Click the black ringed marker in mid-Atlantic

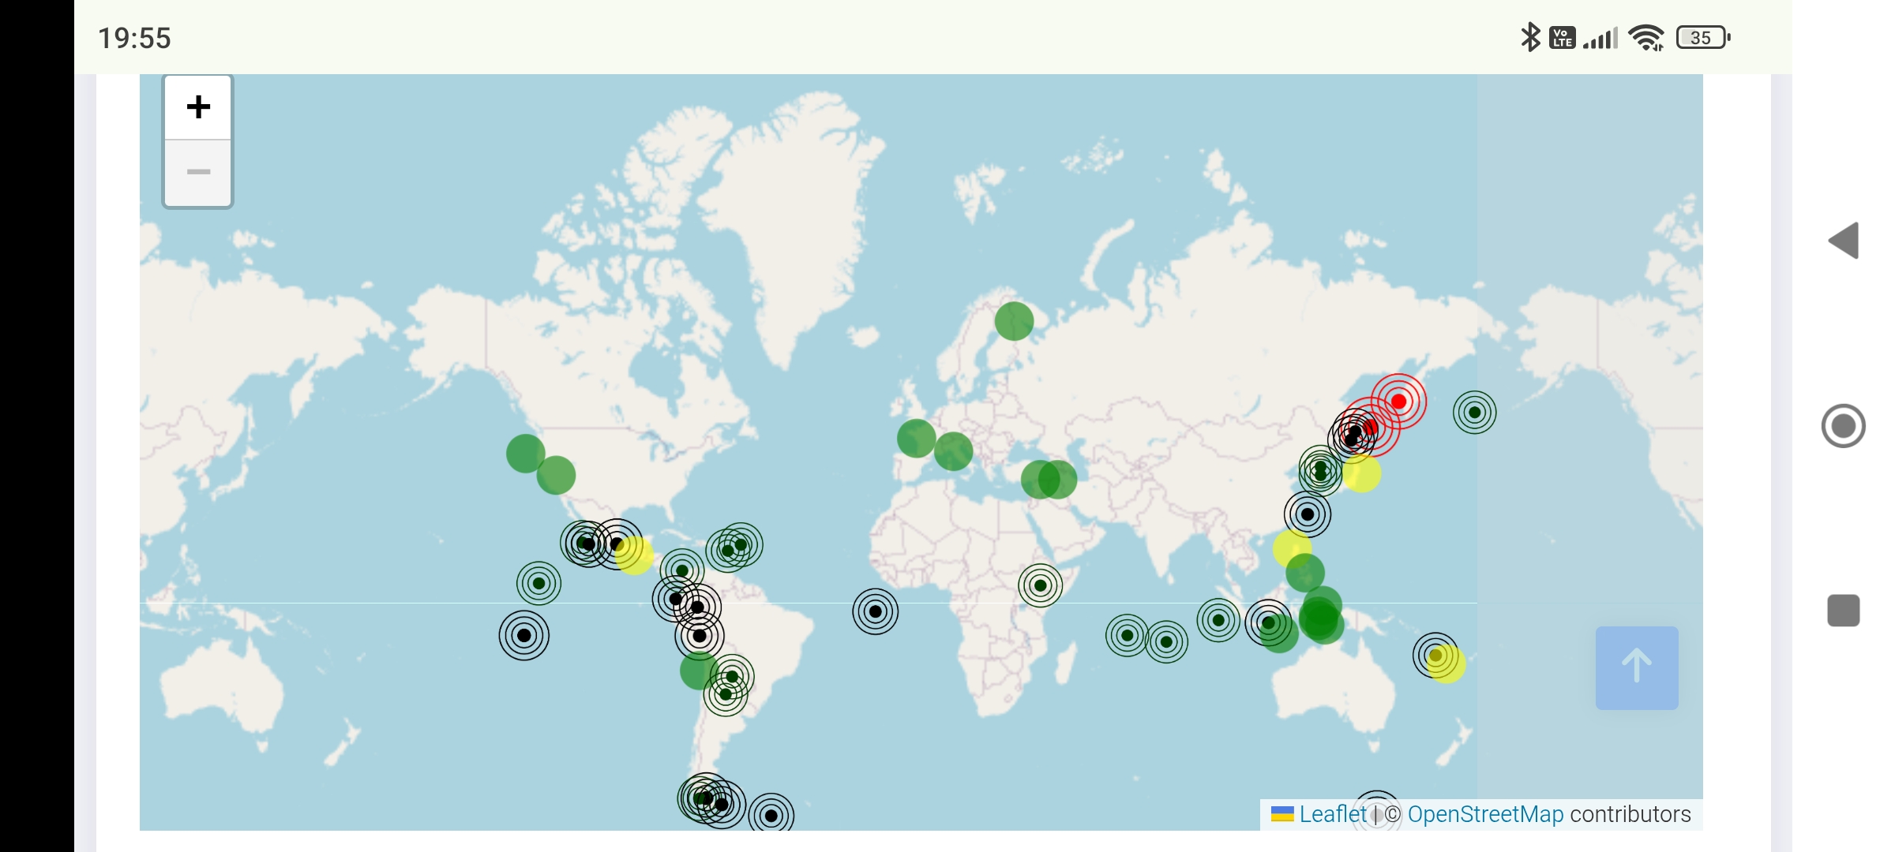[x=875, y=611]
